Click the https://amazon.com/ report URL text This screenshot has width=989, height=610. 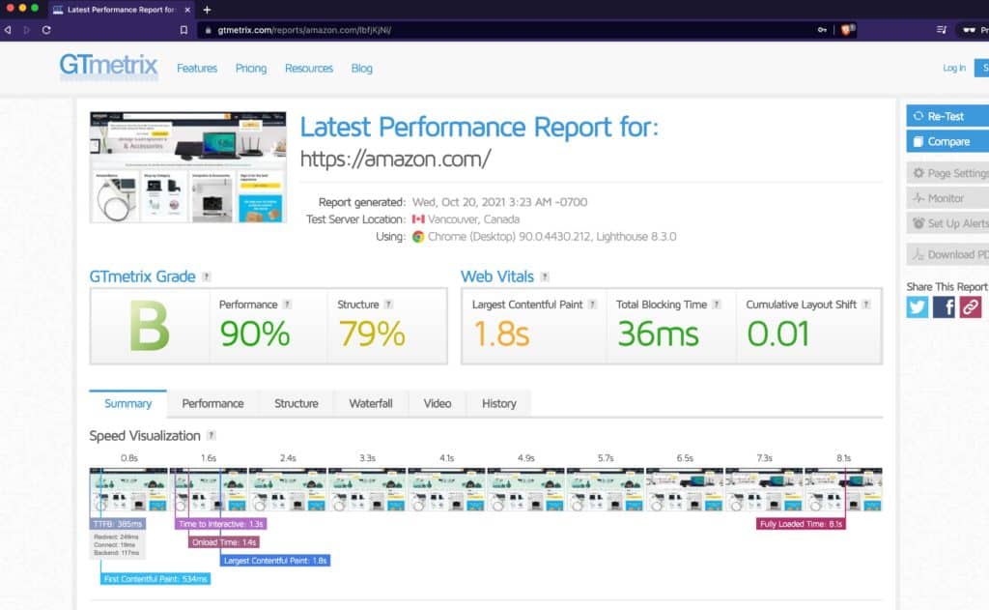click(x=395, y=160)
